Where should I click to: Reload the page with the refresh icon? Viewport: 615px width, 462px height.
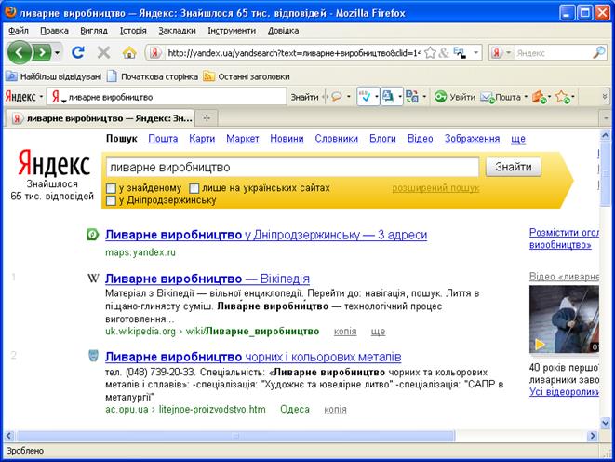click(x=78, y=52)
